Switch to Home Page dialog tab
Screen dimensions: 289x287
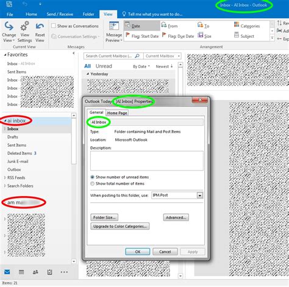coord(117,113)
